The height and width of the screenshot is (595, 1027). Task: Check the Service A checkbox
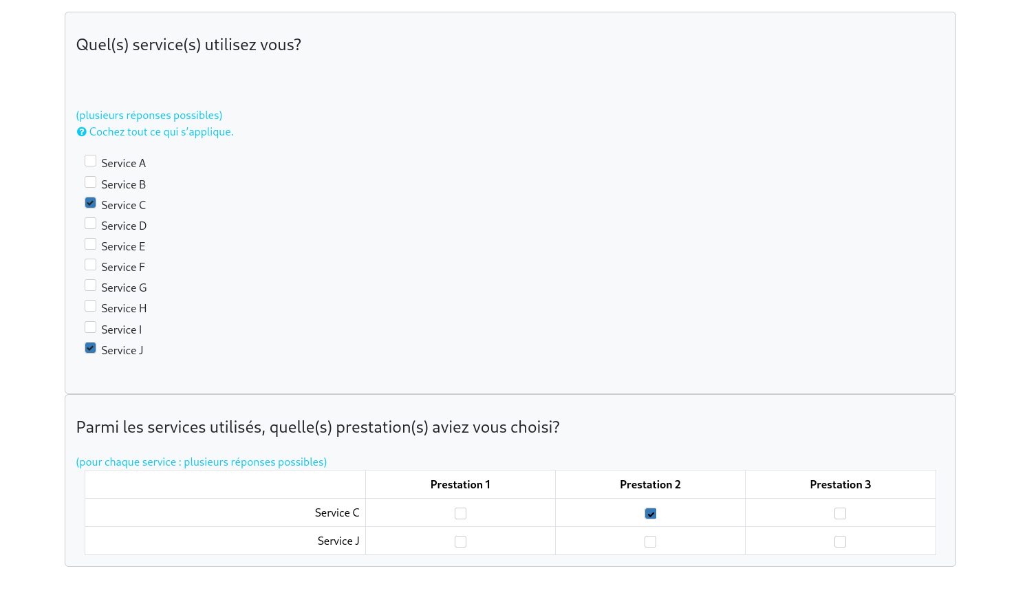click(x=90, y=161)
